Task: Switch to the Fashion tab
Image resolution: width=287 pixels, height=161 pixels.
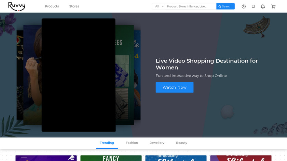Action: coord(132,143)
